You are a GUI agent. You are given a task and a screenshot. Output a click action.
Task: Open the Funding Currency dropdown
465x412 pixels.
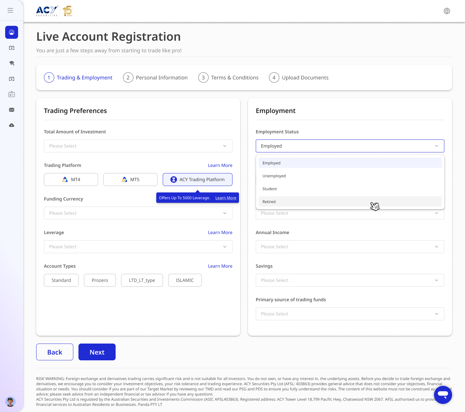pos(138,213)
